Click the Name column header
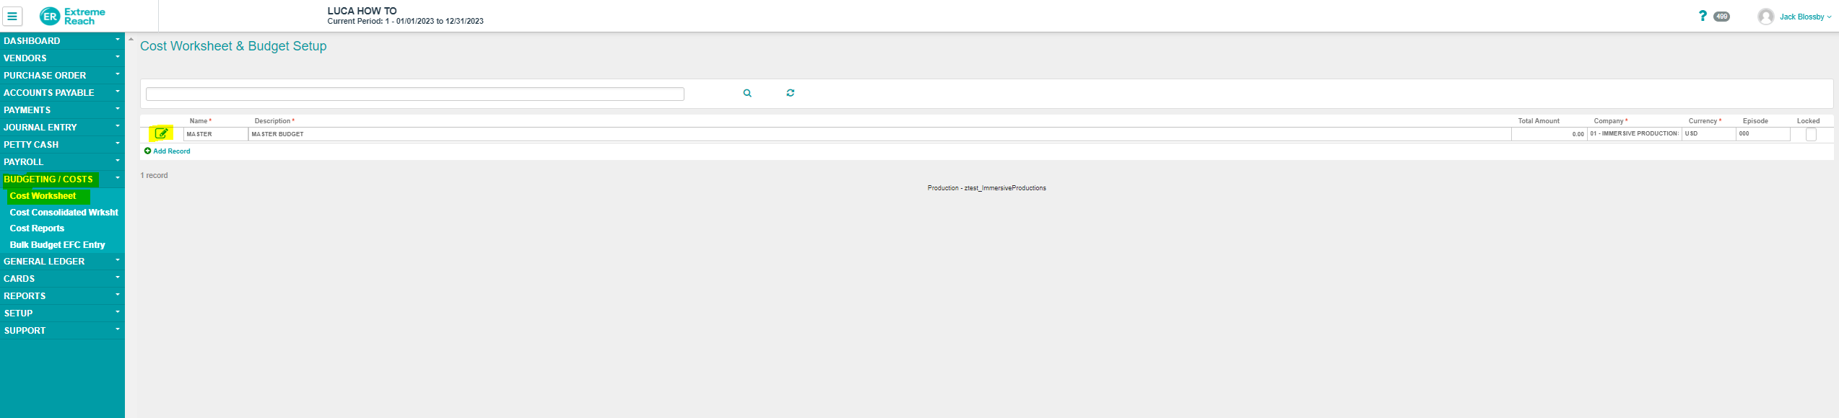Screen dimensions: 1839x418 click(x=200, y=121)
